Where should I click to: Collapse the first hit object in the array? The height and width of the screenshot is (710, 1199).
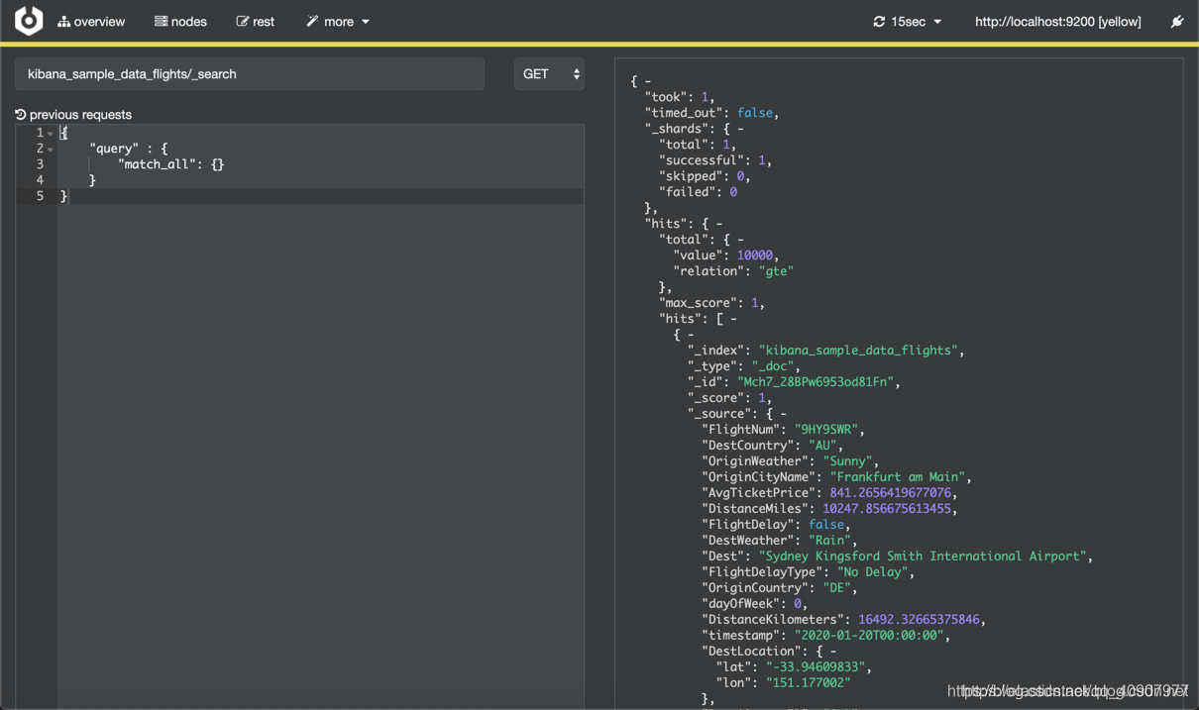691,335
